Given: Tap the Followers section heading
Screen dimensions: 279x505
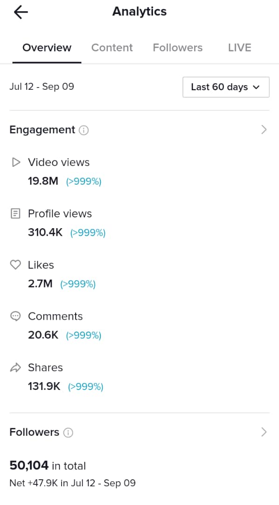Looking at the screenshot, I should [x=35, y=432].
